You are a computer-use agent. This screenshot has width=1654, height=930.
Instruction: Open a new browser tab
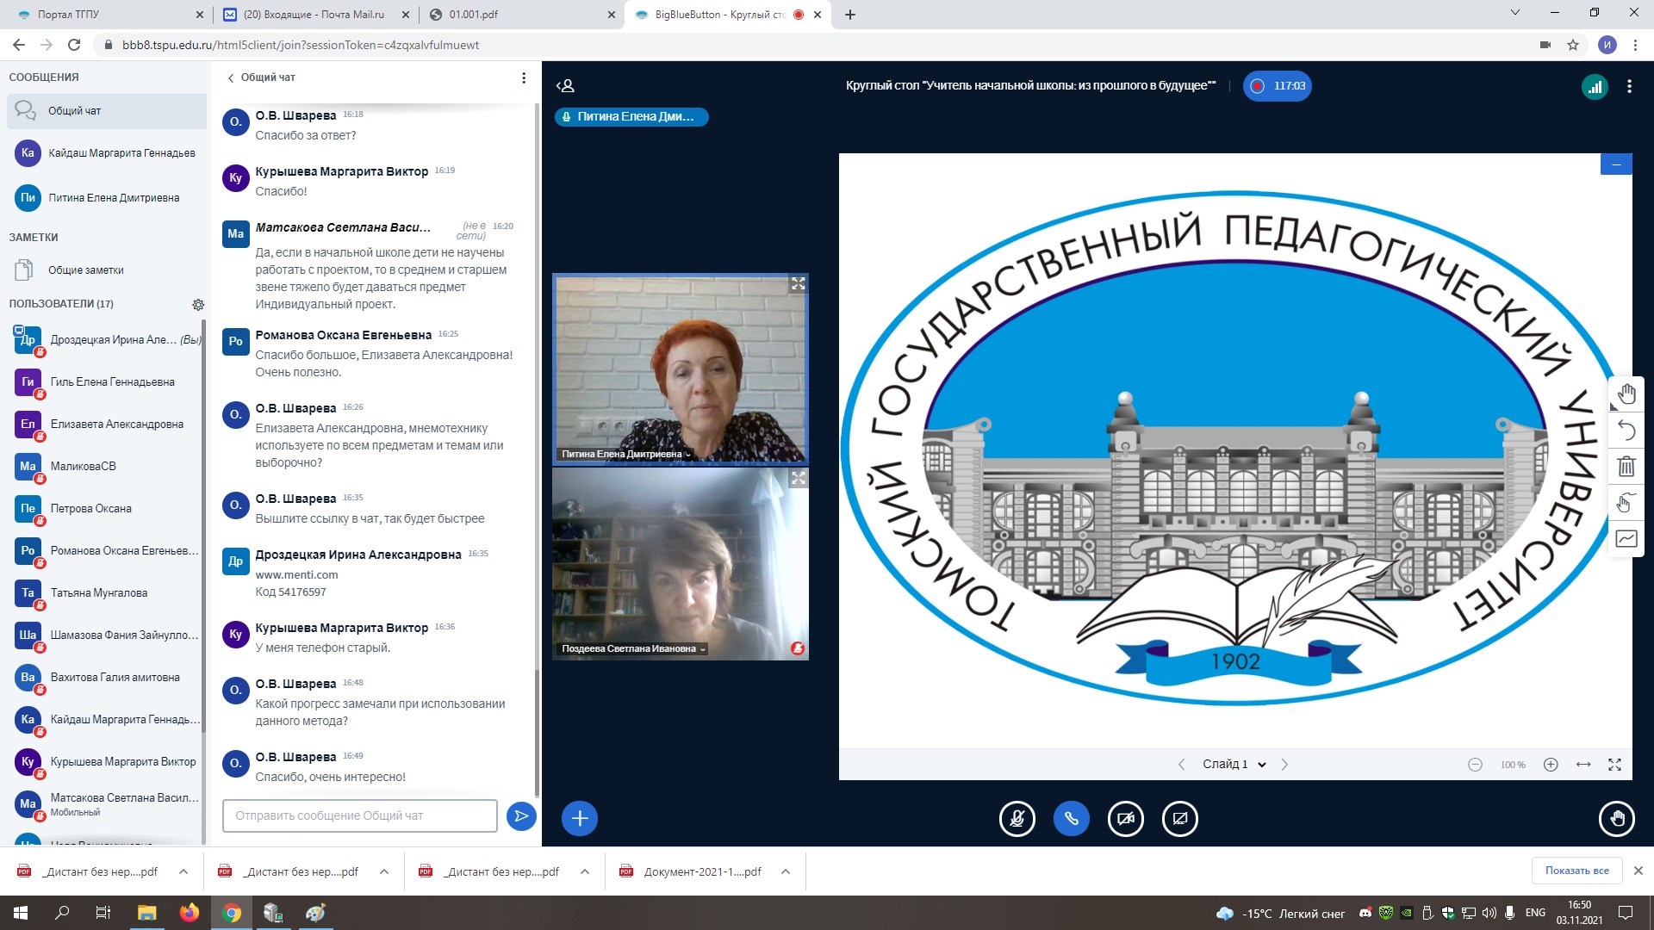(850, 15)
